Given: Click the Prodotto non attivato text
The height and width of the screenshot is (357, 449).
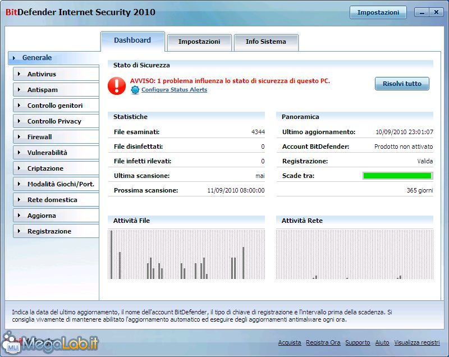Looking at the screenshot, I should [x=404, y=147].
